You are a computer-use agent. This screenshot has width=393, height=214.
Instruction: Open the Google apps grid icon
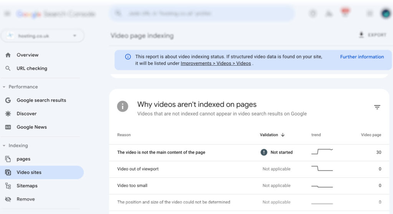(x=370, y=13)
